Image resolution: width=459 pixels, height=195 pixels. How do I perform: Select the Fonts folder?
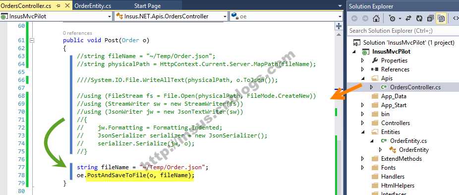388,168
